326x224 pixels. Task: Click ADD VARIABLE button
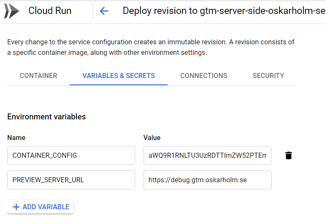coord(41,207)
